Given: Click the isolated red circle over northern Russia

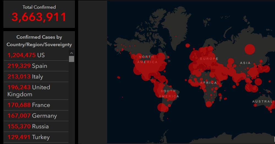Looking at the screenshot, I should (250, 49).
